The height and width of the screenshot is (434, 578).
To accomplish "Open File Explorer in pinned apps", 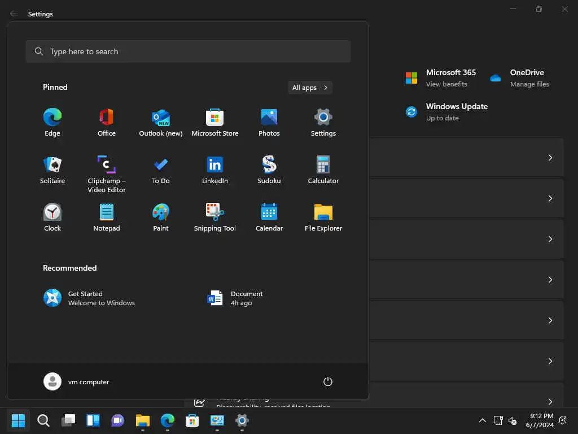I will click(323, 218).
